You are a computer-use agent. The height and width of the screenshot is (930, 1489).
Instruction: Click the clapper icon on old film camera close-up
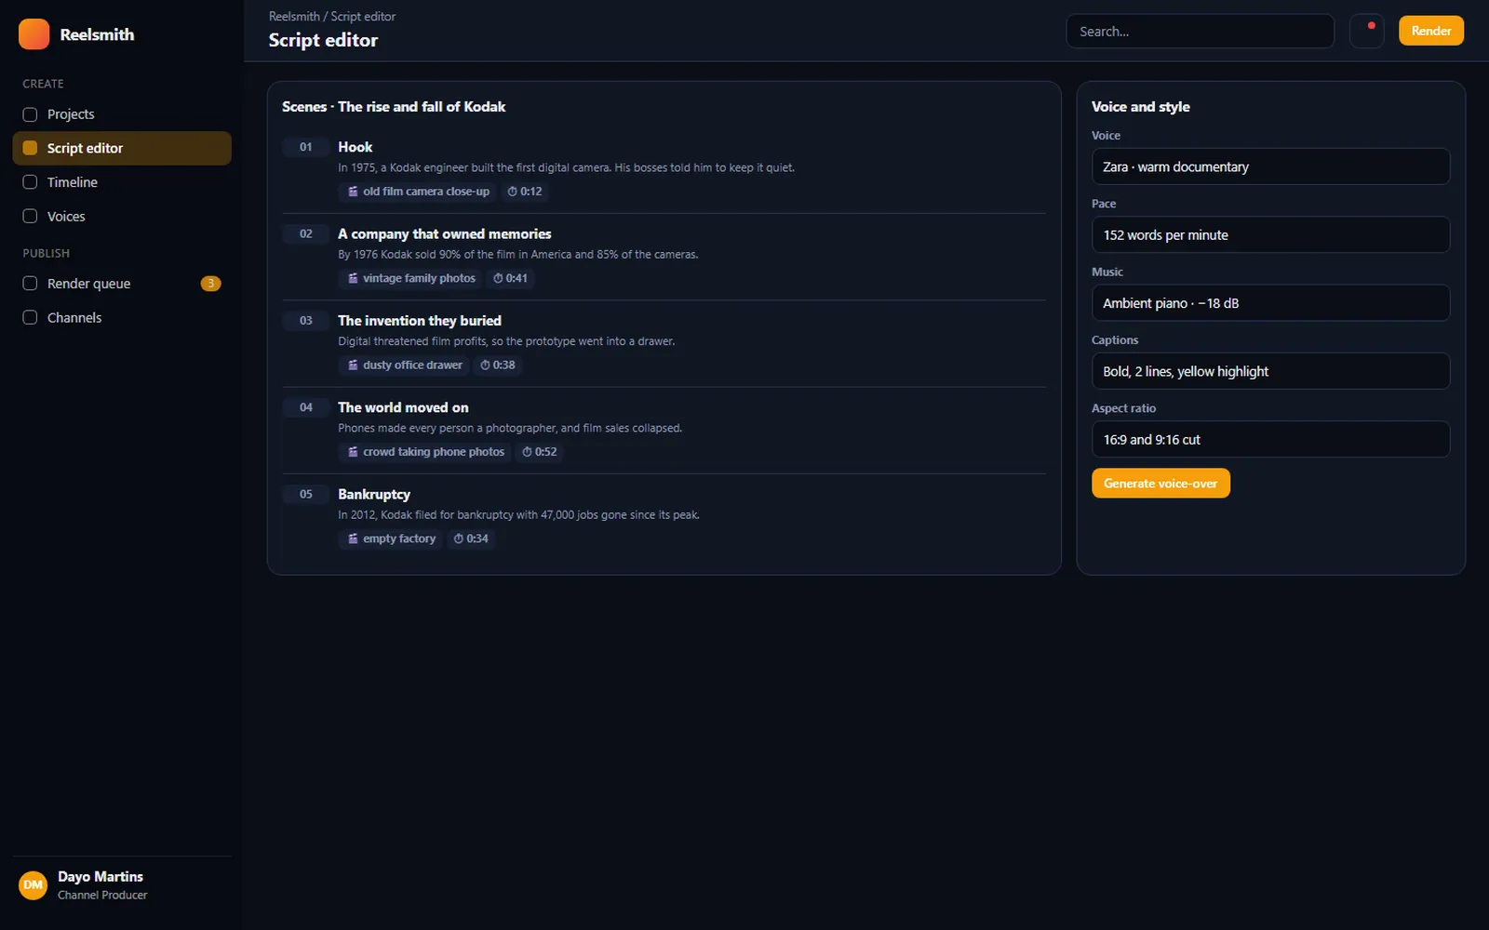tap(353, 192)
